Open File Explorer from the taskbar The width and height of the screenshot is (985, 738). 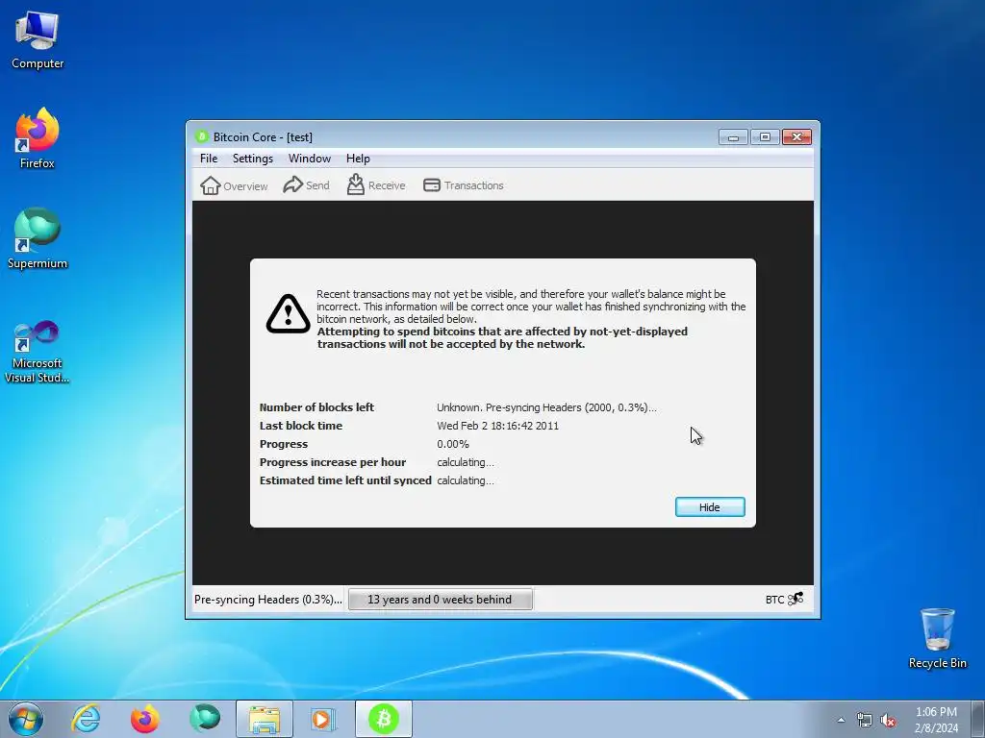tap(265, 719)
